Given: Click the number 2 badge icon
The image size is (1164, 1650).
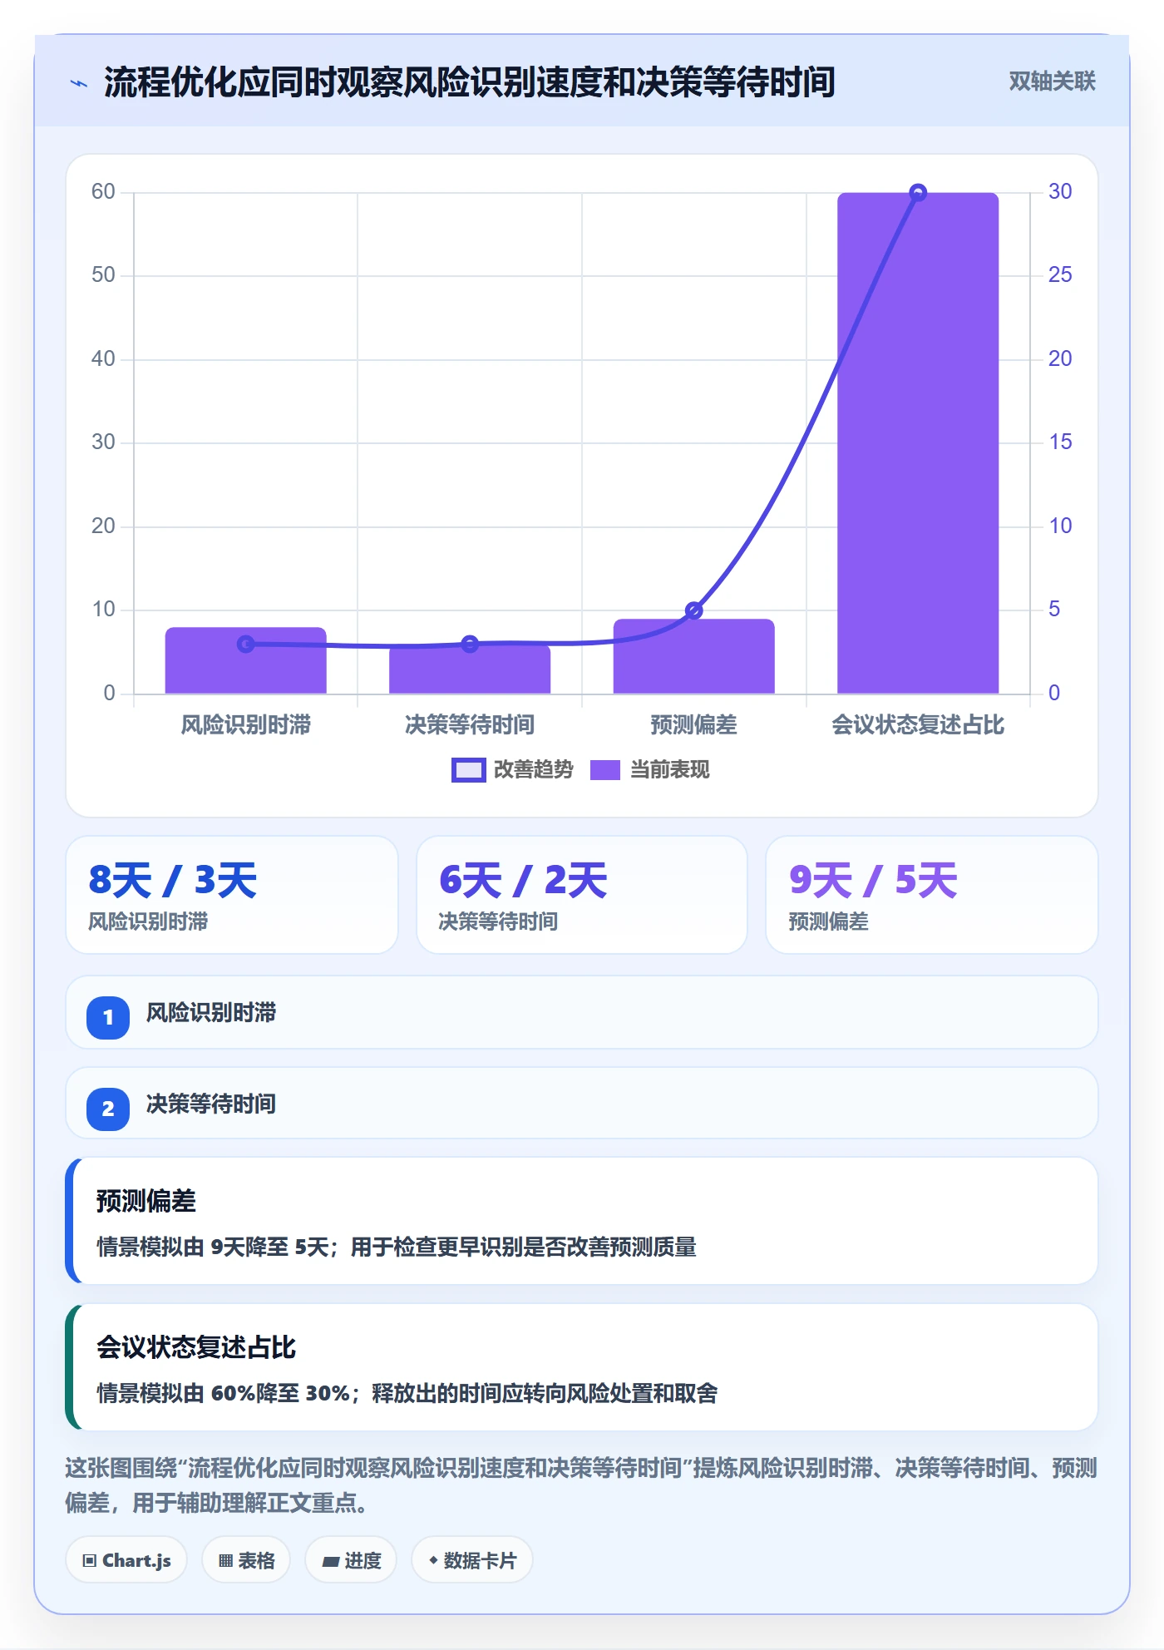Looking at the screenshot, I should [x=108, y=1109].
